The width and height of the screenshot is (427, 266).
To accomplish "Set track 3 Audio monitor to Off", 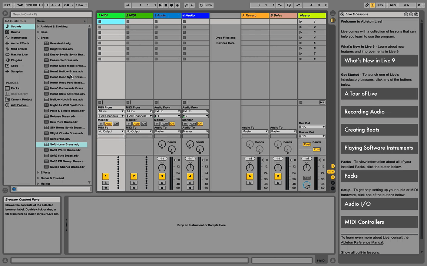I will tap(172, 124).
